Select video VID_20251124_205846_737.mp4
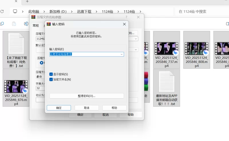 coord(167,50)
